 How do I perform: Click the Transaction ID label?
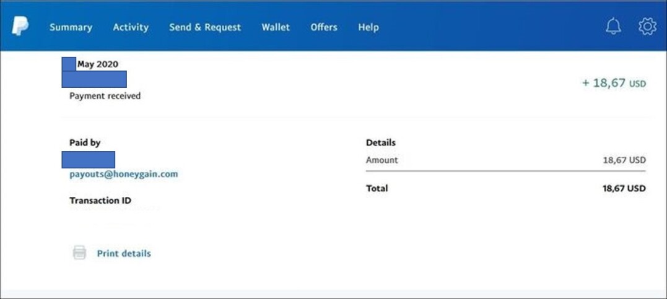[x=100, y=201]
